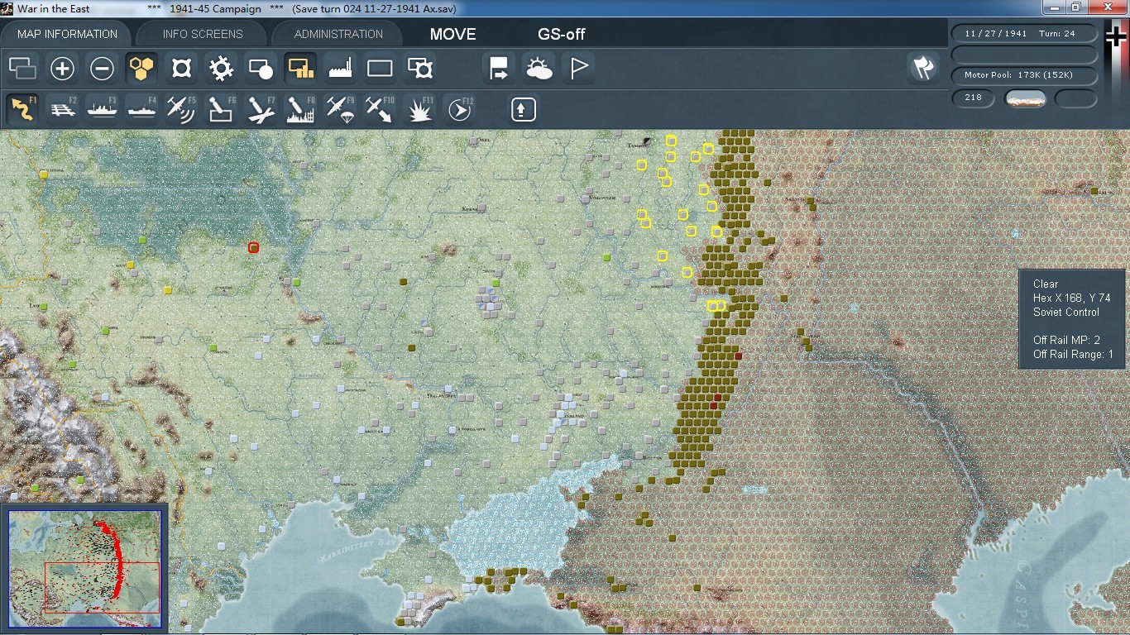The height and width of the screenshot is (635, 1130).
Task: Click the MOVE mode label
Action: [x=452, y=34]
